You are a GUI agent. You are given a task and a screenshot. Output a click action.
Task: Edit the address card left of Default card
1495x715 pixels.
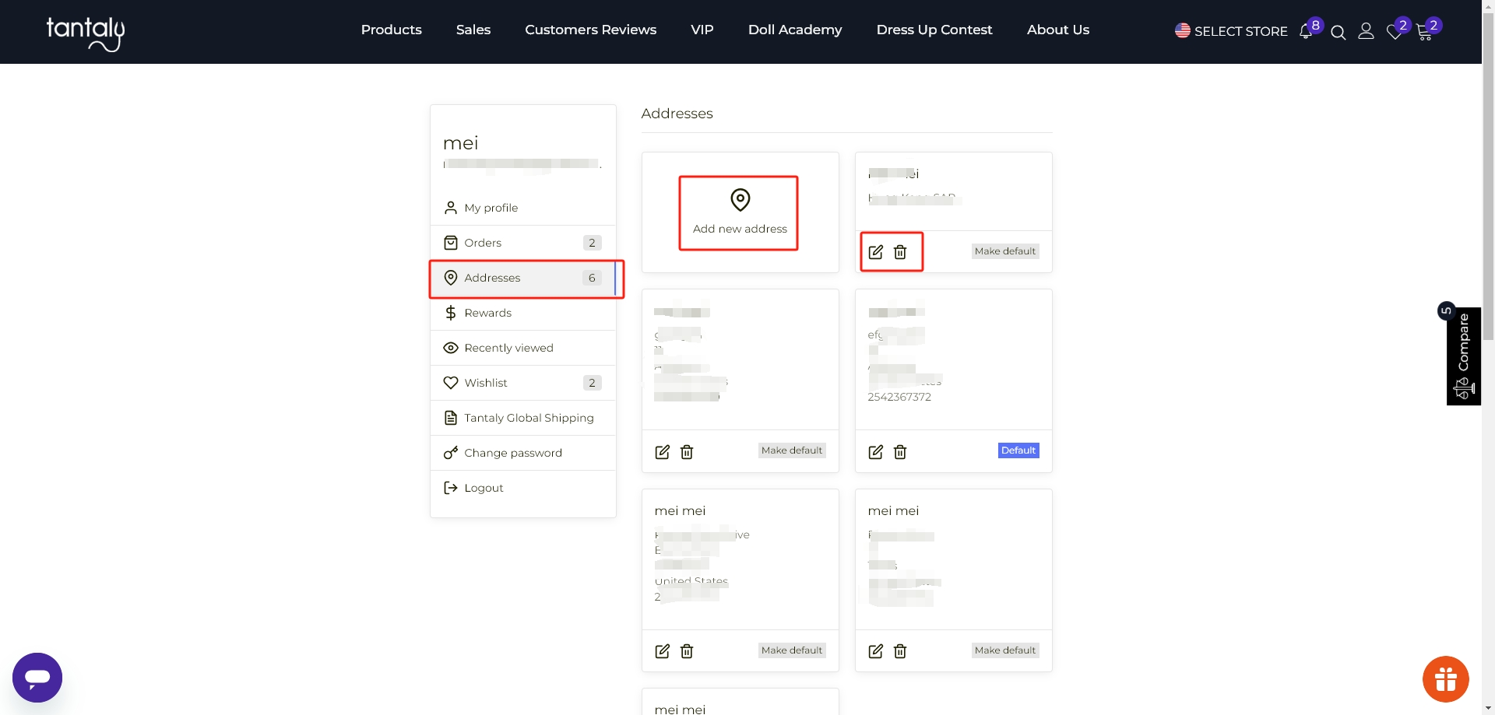(x=663, y=452)
